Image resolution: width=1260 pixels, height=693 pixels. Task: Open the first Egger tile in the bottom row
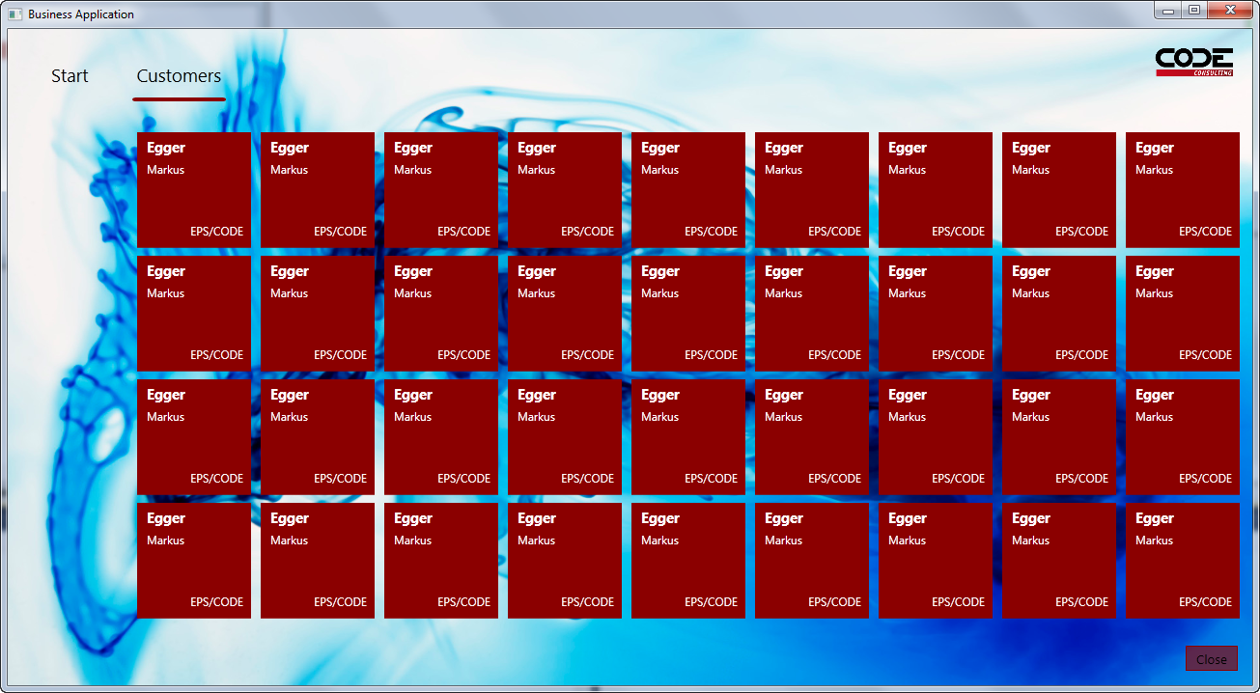[x=194, y=561]
